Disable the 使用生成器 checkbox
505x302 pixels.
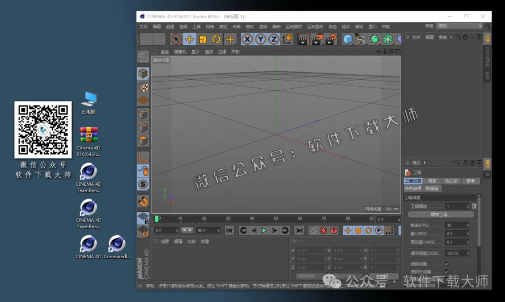[447, 271]
